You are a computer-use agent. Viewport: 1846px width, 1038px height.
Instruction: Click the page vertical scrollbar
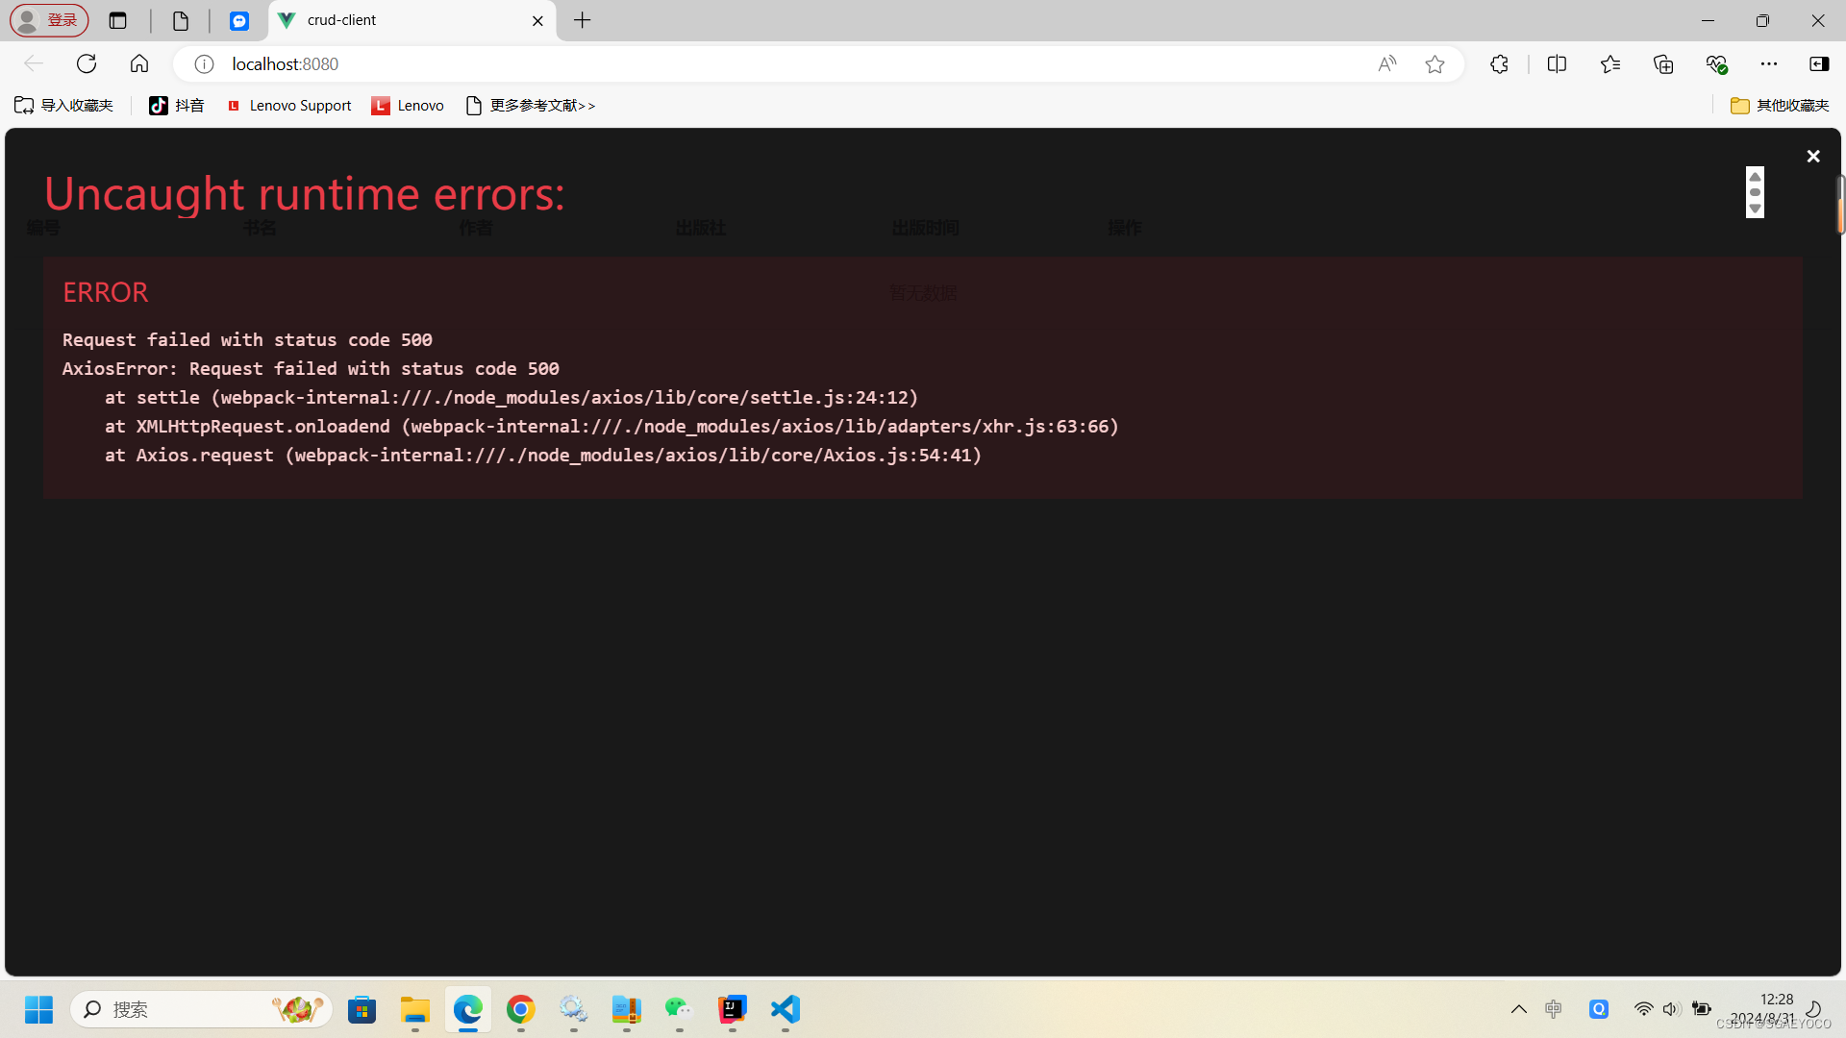pyautogui.click(x=1840, y=204)
